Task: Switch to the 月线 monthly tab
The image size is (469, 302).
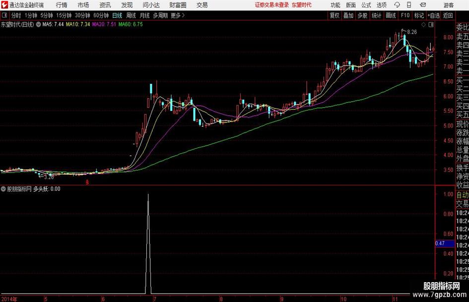Action: point(145,15)
